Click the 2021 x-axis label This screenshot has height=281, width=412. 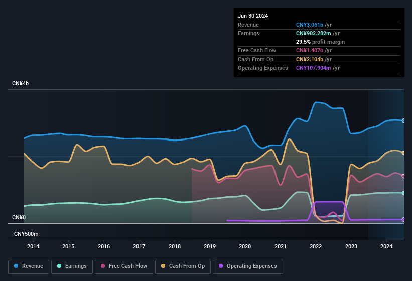[x=281, y=246]
